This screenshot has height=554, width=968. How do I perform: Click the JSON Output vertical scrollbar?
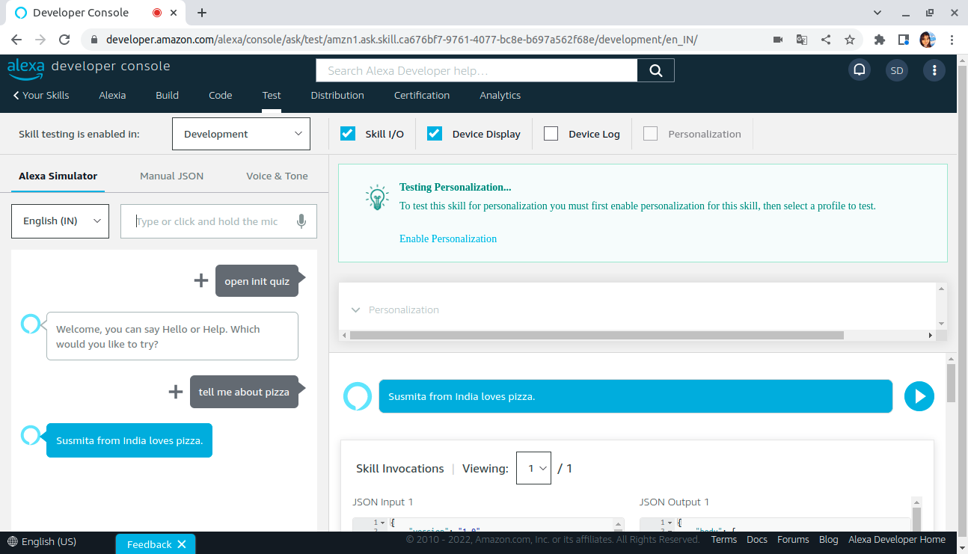coord(916,518)
